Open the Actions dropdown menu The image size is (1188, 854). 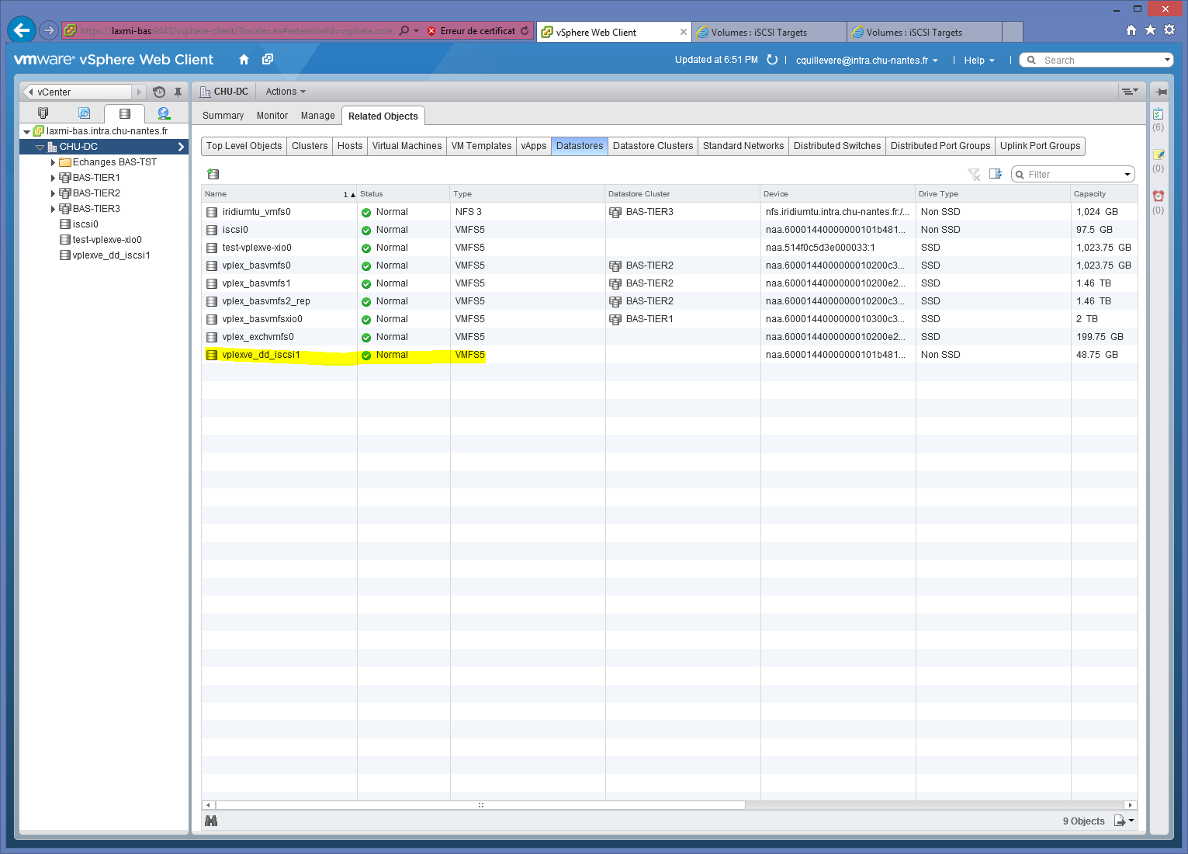(x=285, y=92)
